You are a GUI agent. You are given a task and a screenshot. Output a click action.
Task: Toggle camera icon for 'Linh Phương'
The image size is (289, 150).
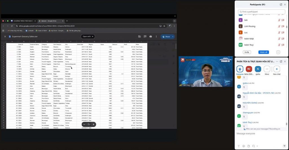[283, 26]
